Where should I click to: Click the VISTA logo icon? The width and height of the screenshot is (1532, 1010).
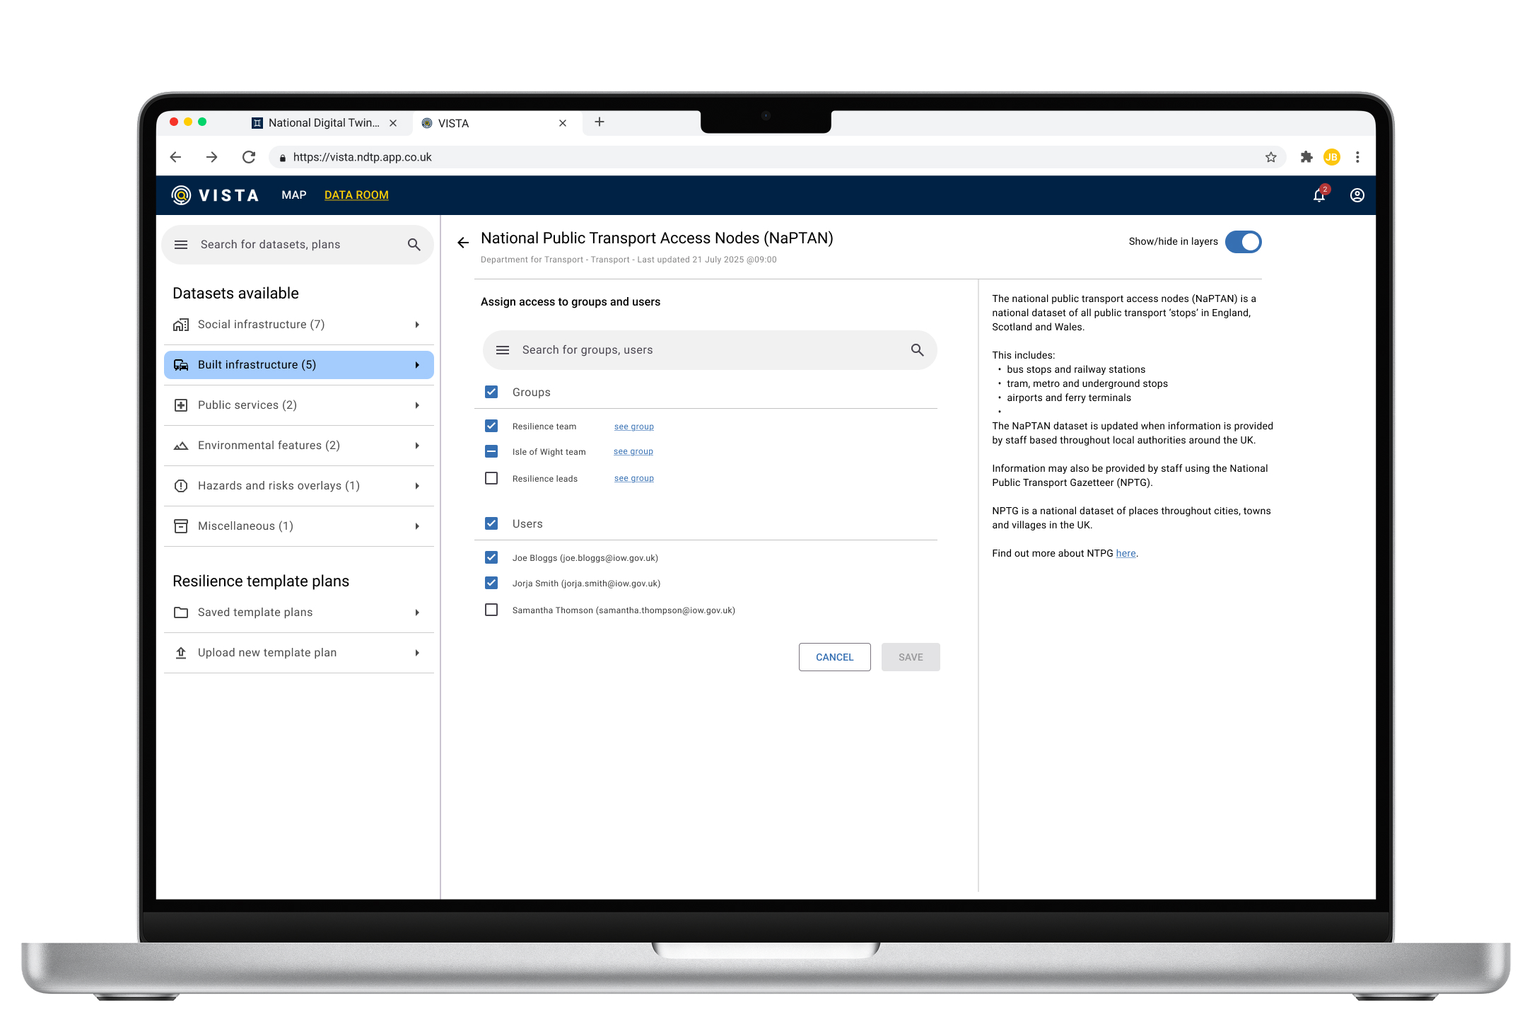182,195
